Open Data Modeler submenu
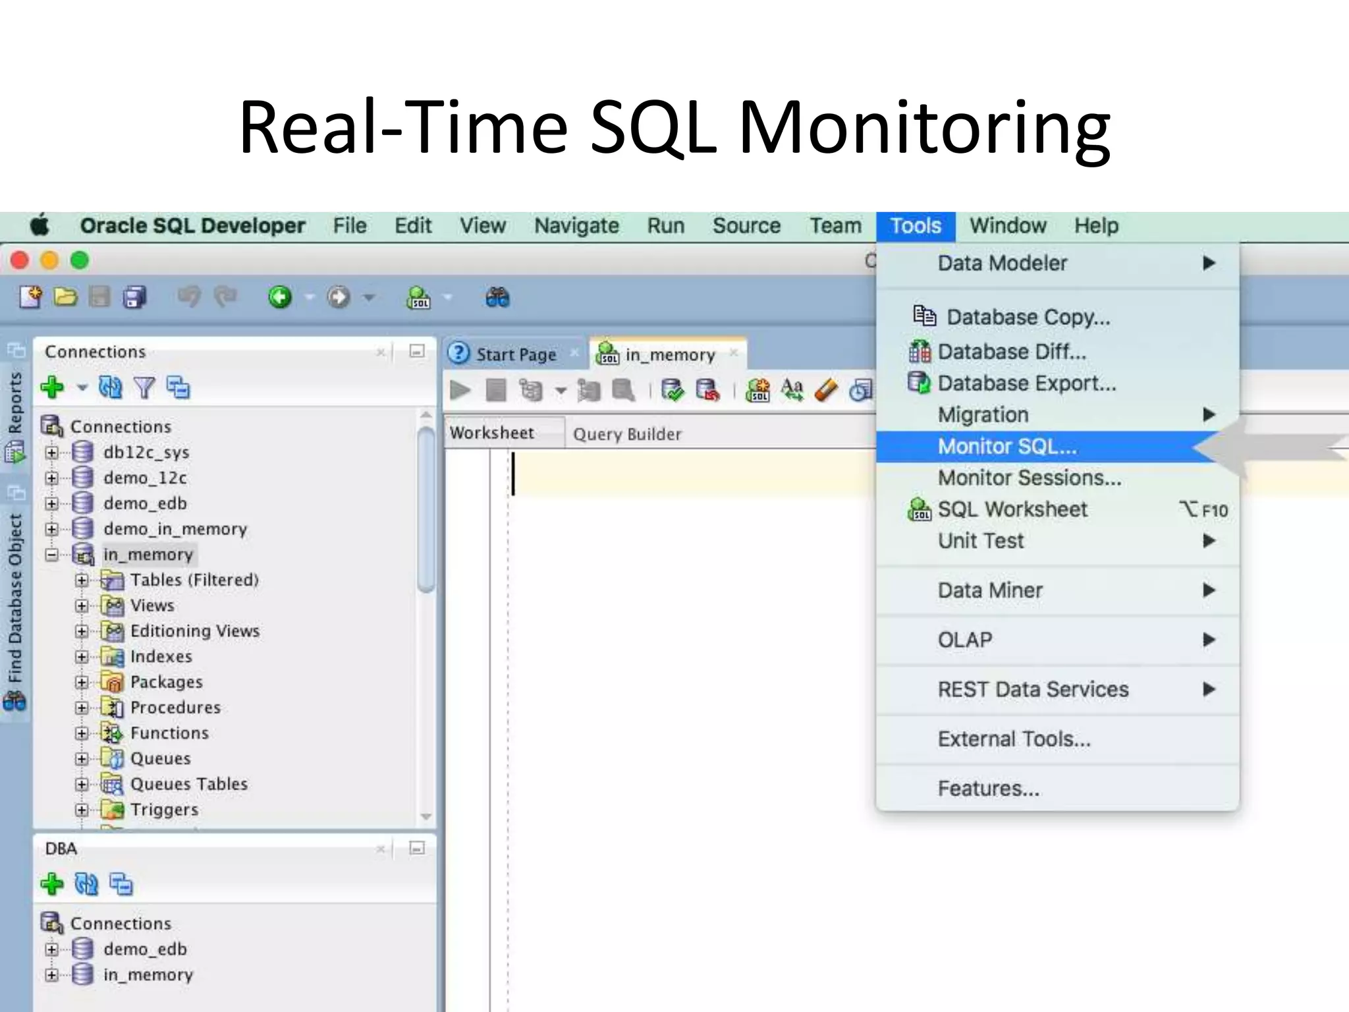Viewport: 1349px width, 1012px height. 1057,264
